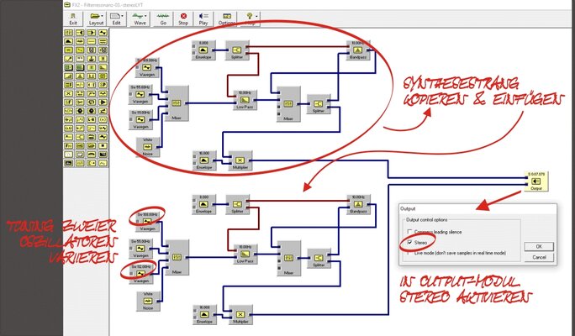The height and width of the screenshot is (336, 575).
Task: Select the 108.00Hz Wavegen module
Action: coord(147,222)
